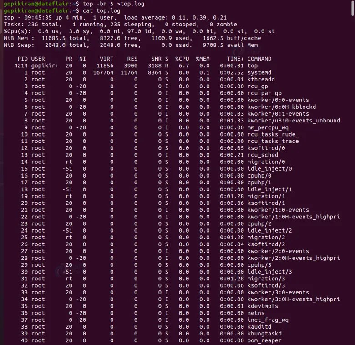Click the 'migration/1' command

[266, 196]
